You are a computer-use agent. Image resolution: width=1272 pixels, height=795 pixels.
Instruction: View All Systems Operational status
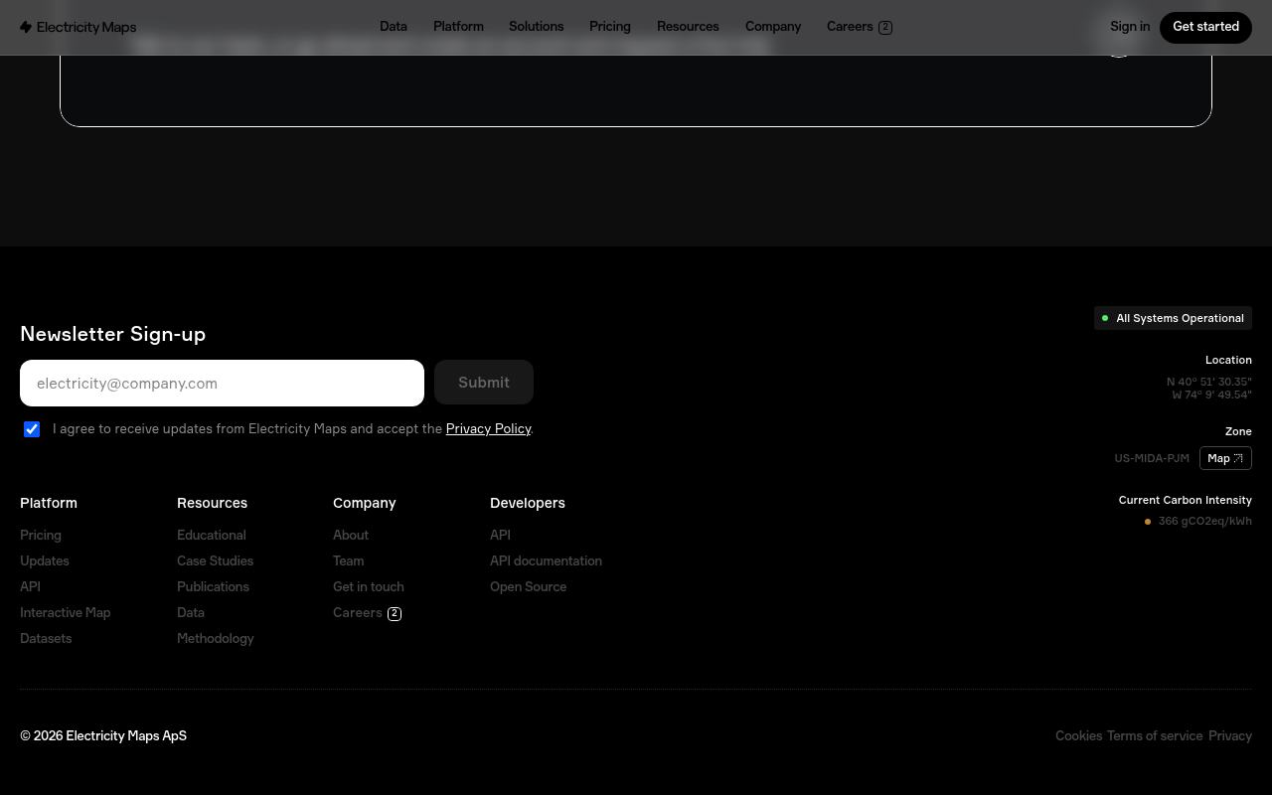coord(1173,318)
